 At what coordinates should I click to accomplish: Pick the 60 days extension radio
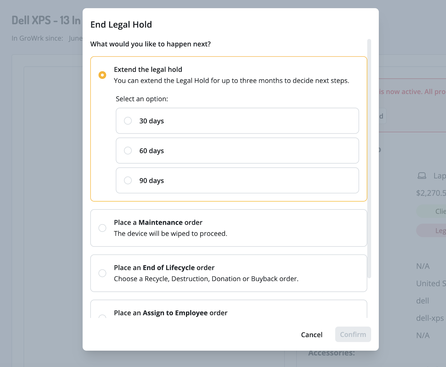pos(128,151)
